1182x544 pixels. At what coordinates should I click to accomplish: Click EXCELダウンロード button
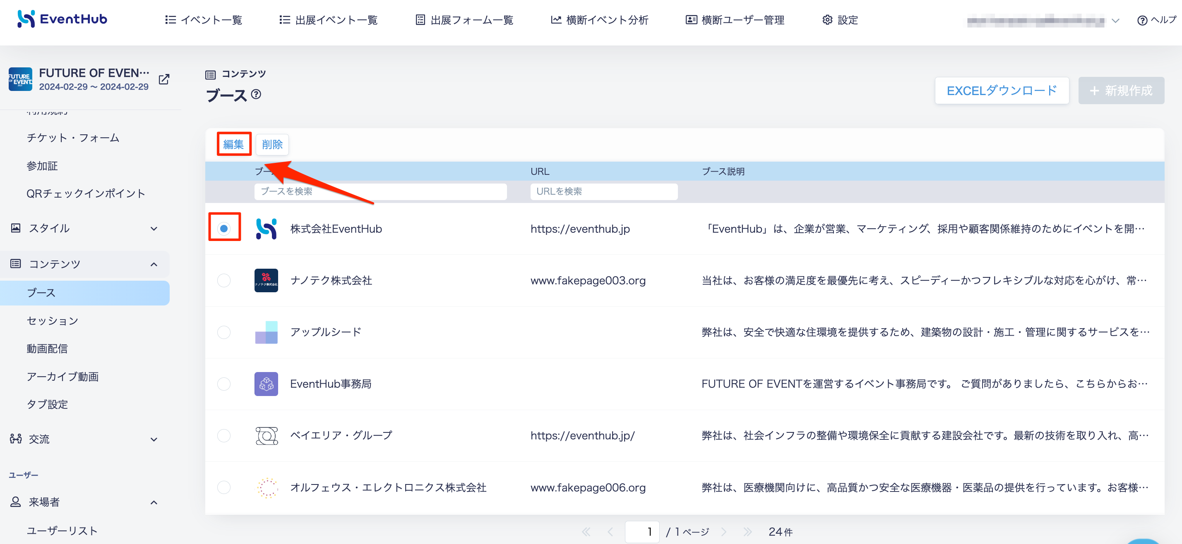(x=1002, y=90)
